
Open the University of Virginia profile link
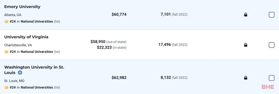pos(26,37)
